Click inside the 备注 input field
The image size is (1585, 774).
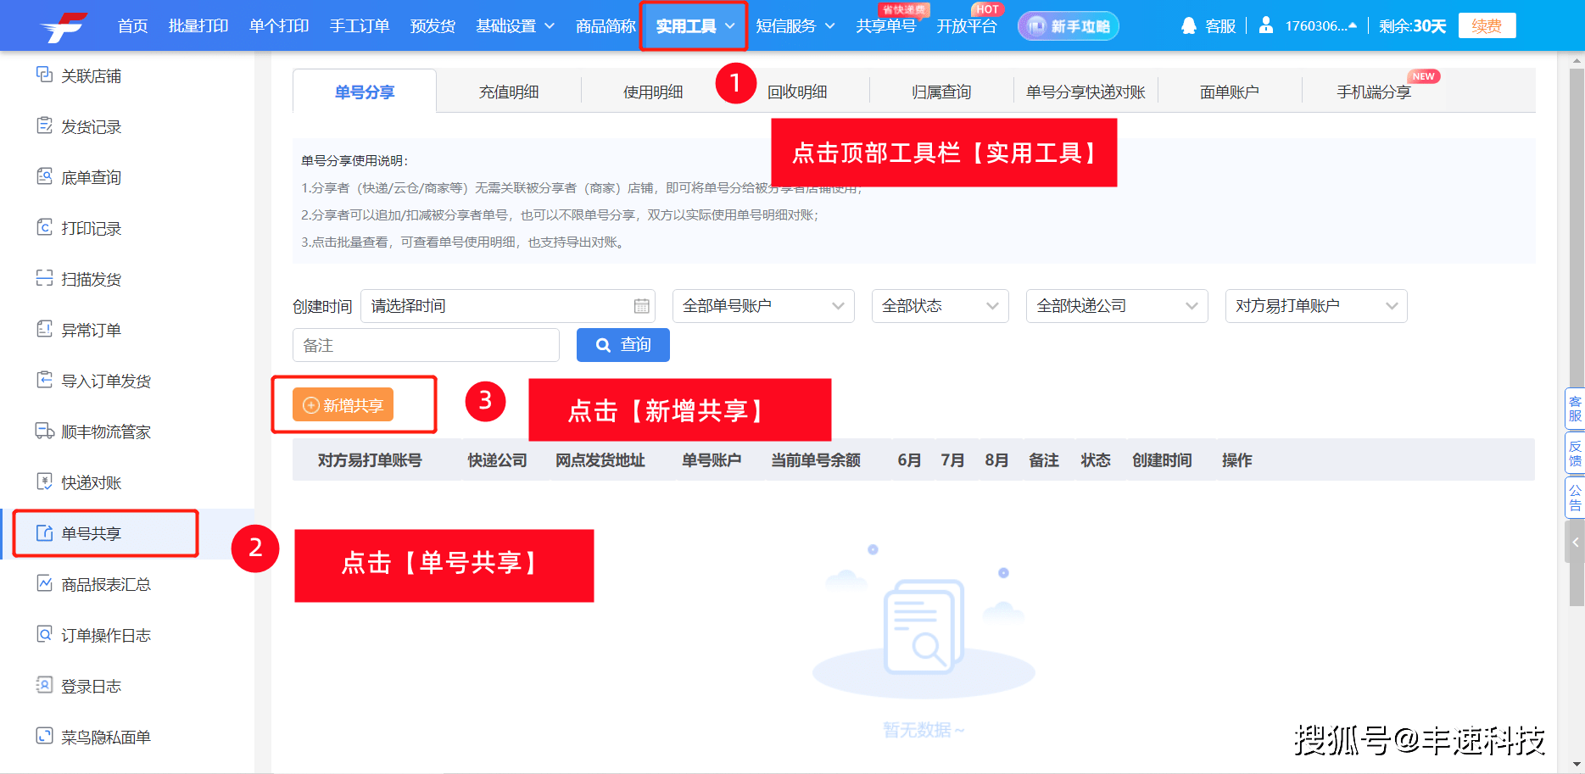(426, 345)
